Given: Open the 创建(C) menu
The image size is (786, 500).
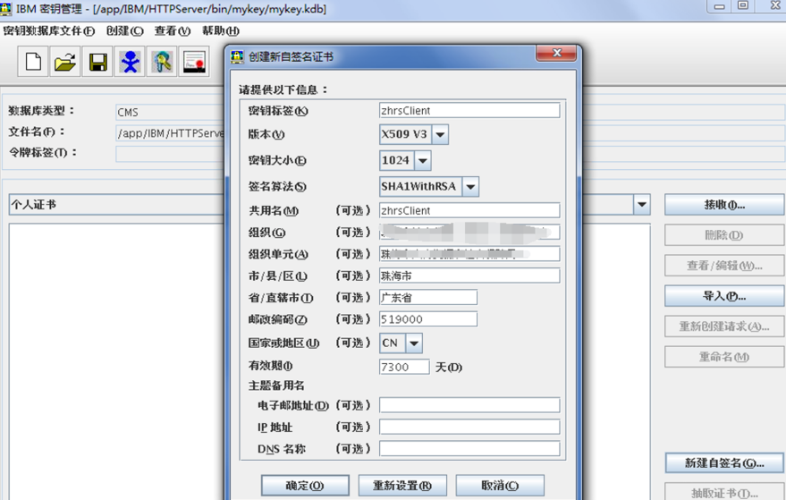Looking at the screenshot, I should point(125,30).
